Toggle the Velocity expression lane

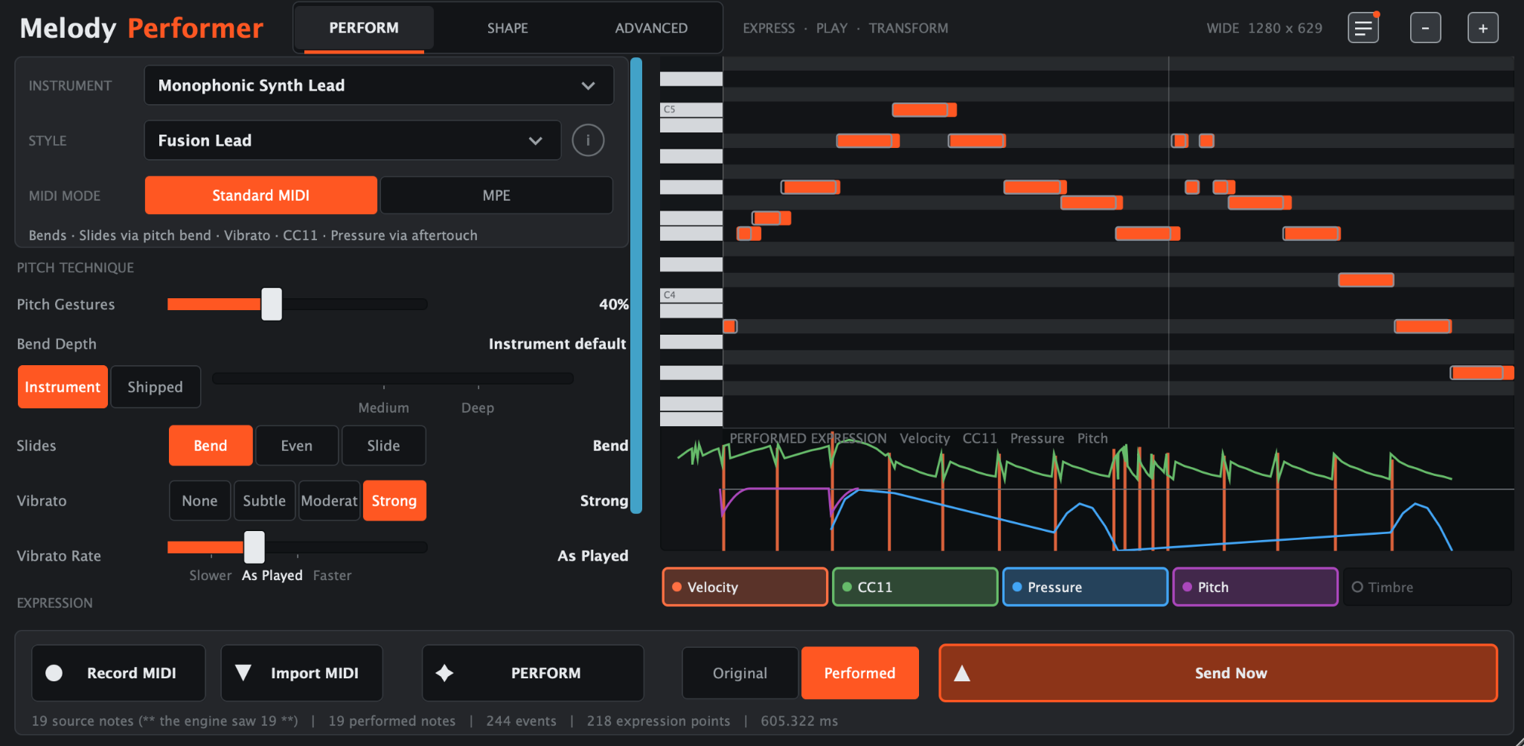[x=745, y=587]
